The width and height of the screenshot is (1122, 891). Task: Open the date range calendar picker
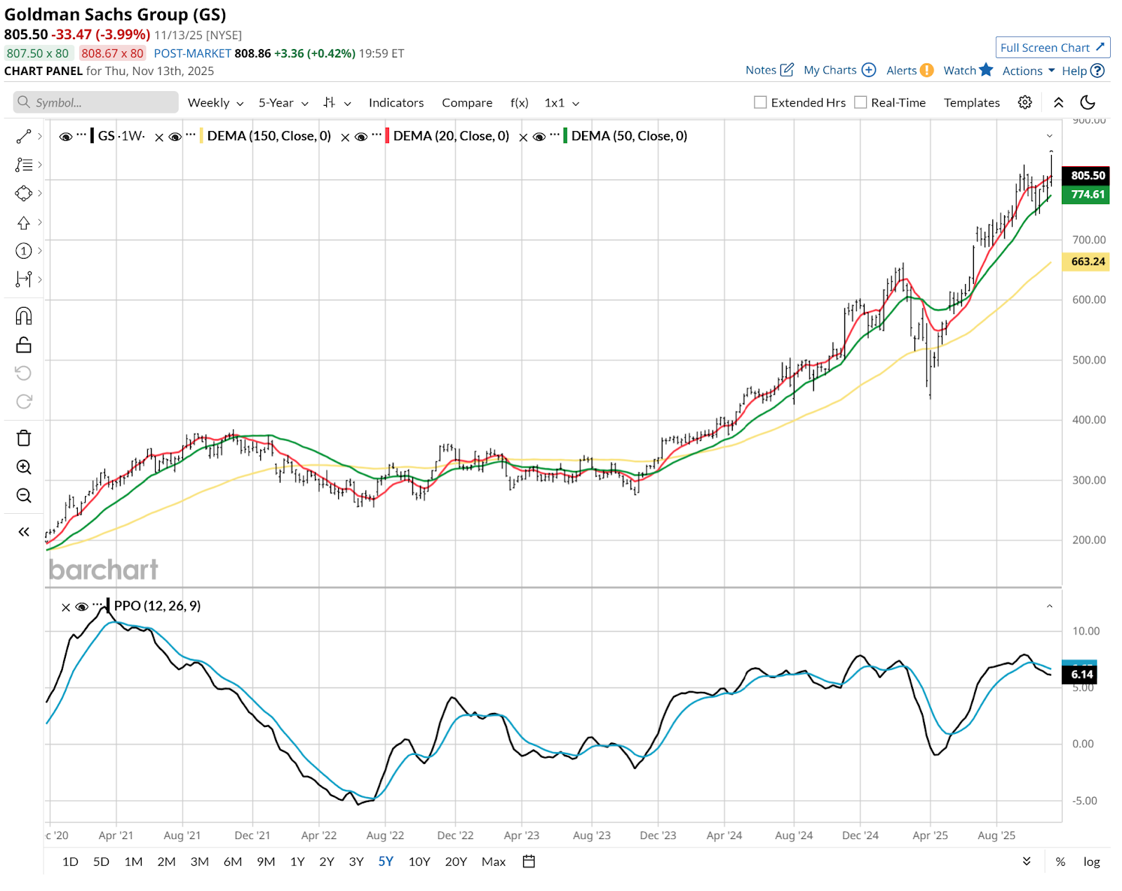529,862
